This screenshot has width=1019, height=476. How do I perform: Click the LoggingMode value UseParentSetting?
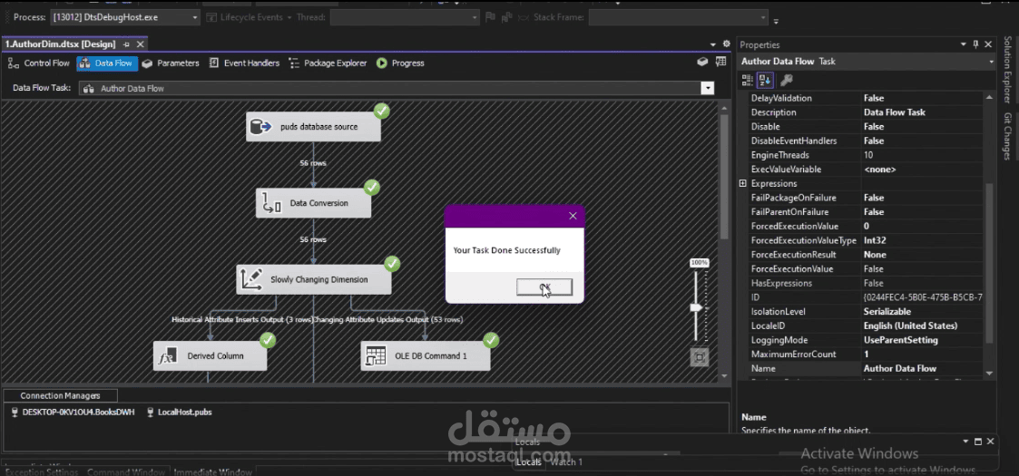(901, 340)
